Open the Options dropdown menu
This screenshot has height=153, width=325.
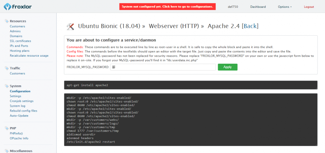(x=285, y=7)
